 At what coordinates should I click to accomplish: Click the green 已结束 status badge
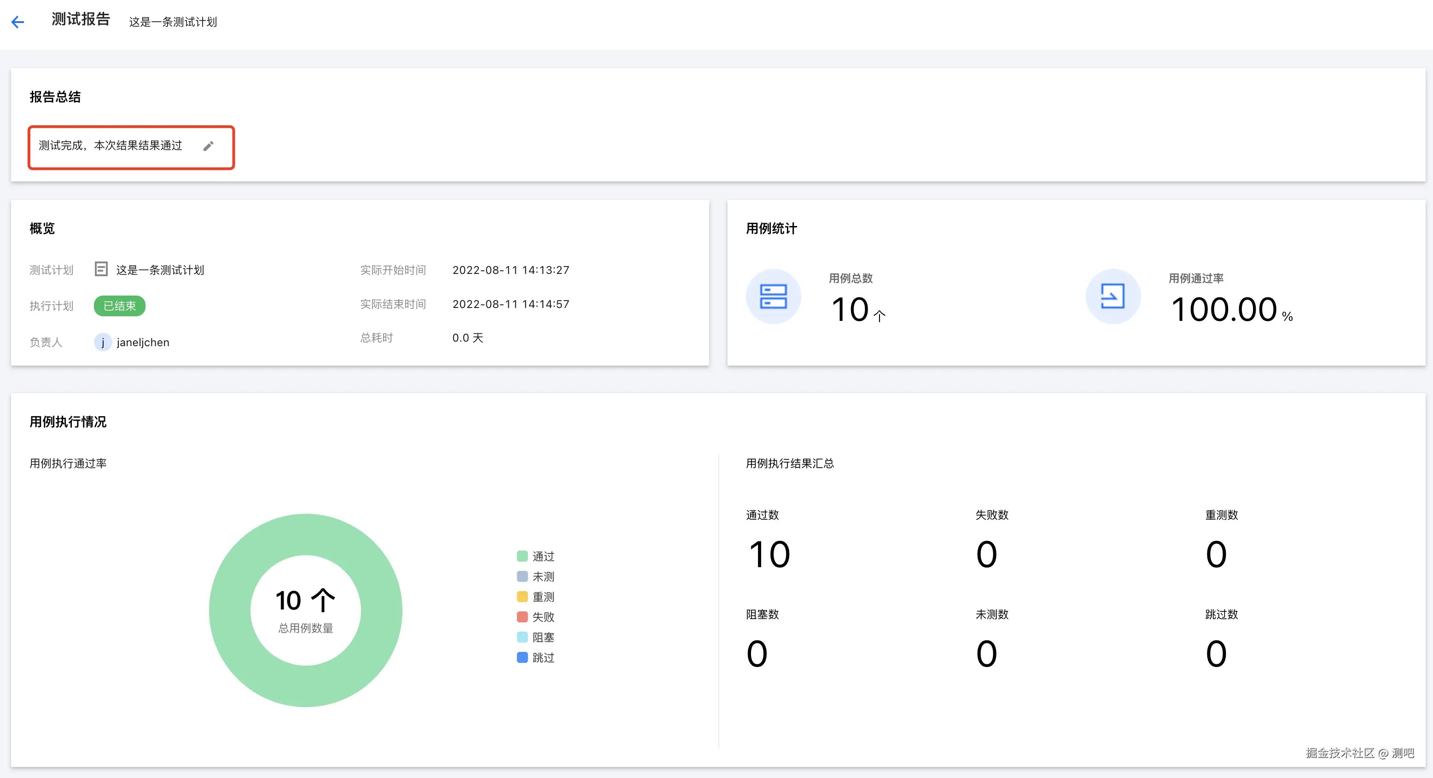point(120,306)
